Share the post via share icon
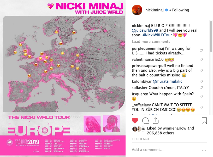Viewport: 213px width, 157px height. pyautogui.click(x=156, y=120)
